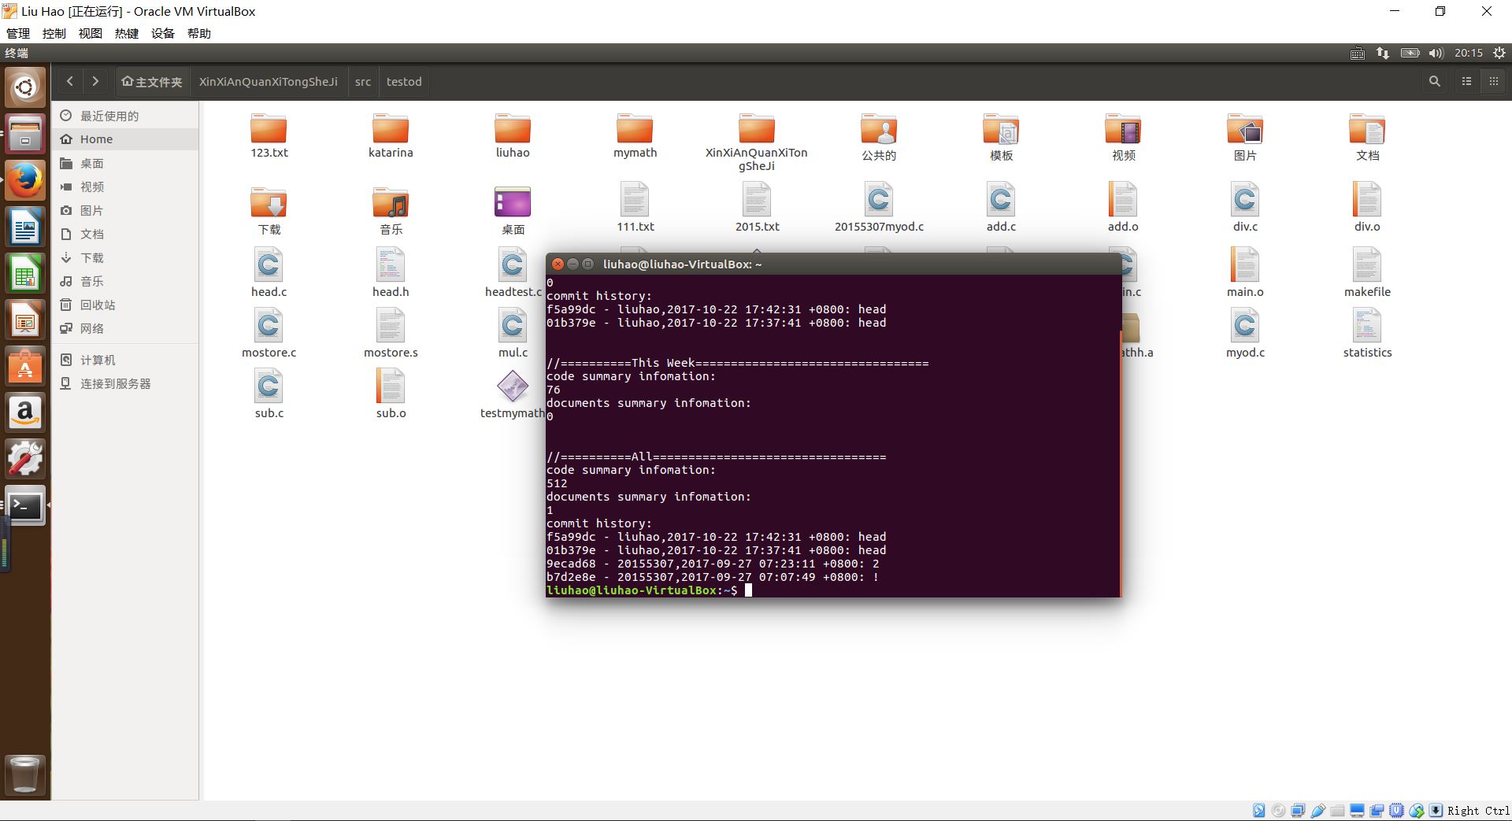
Task: Click the terminal prompt input area
Action: 748,590
